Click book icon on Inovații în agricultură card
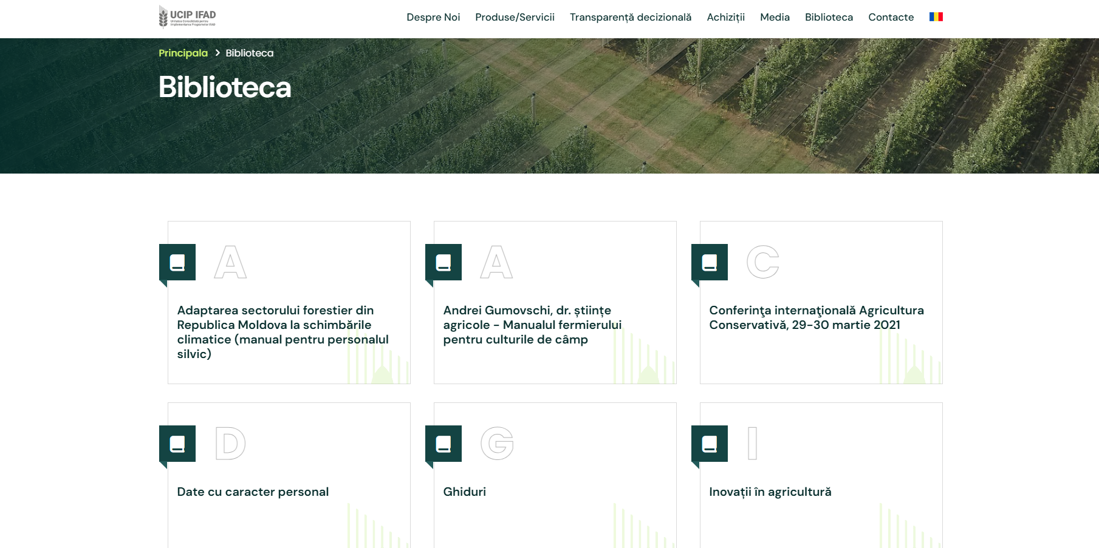This screenshot has height=548, width=1099. tap(710, 444)
